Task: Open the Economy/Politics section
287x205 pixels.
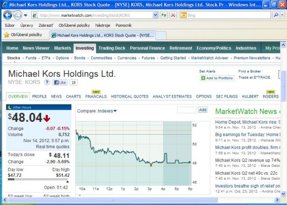Action: point(214,48)
